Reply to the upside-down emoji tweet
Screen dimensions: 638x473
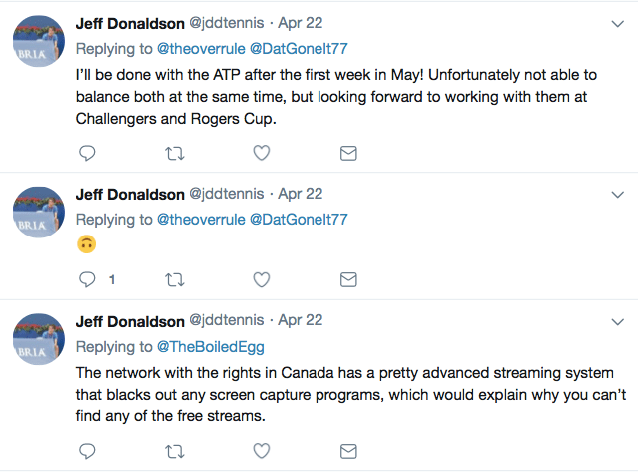pos(87,279)
